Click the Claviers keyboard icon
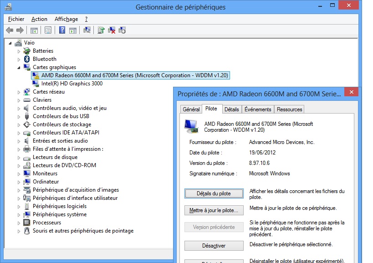The height and width of the screenshot is (263, 373). (27, 100)
